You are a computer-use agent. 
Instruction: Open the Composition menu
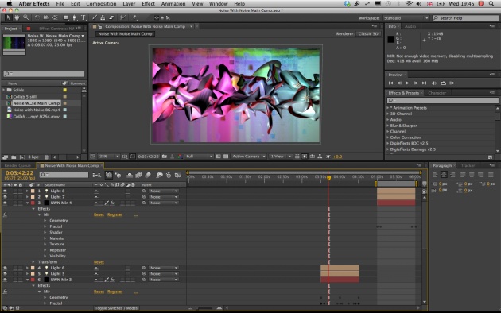(x=101, y=4)
